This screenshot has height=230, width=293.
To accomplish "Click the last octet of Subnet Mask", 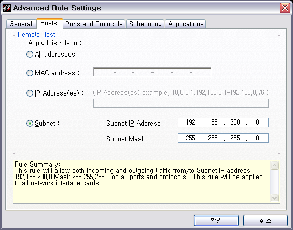I will pyautogui.click(x=257, y=138).
